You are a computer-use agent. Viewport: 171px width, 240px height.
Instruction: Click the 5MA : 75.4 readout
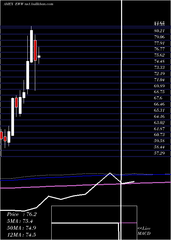[20, 221]
